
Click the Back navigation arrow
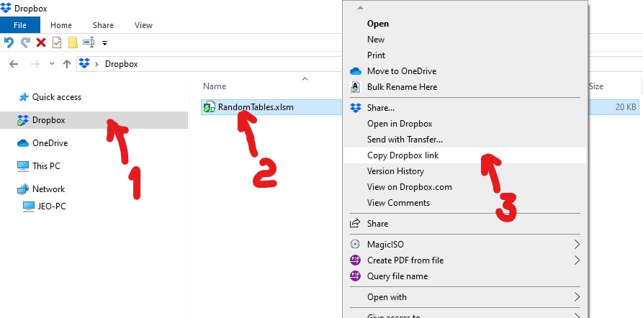[14, 64]
